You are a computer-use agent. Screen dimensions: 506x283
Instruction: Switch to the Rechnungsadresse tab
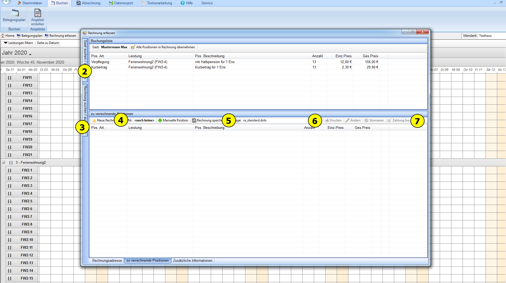pos(107,260)
